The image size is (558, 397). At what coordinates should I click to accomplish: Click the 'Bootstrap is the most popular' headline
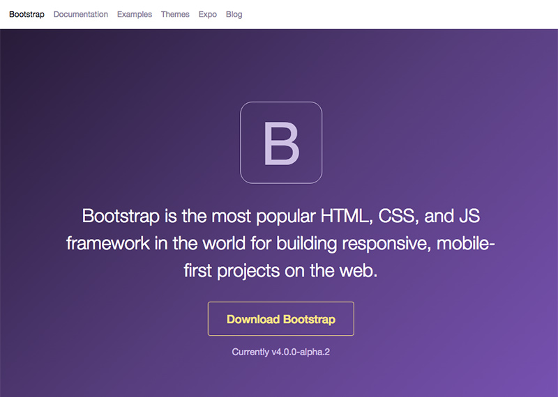pos(280,243)
